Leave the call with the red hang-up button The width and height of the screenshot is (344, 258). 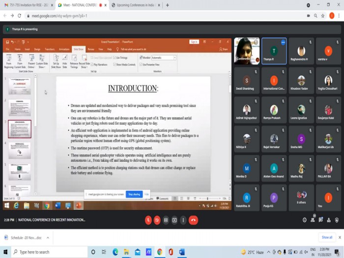194,220
